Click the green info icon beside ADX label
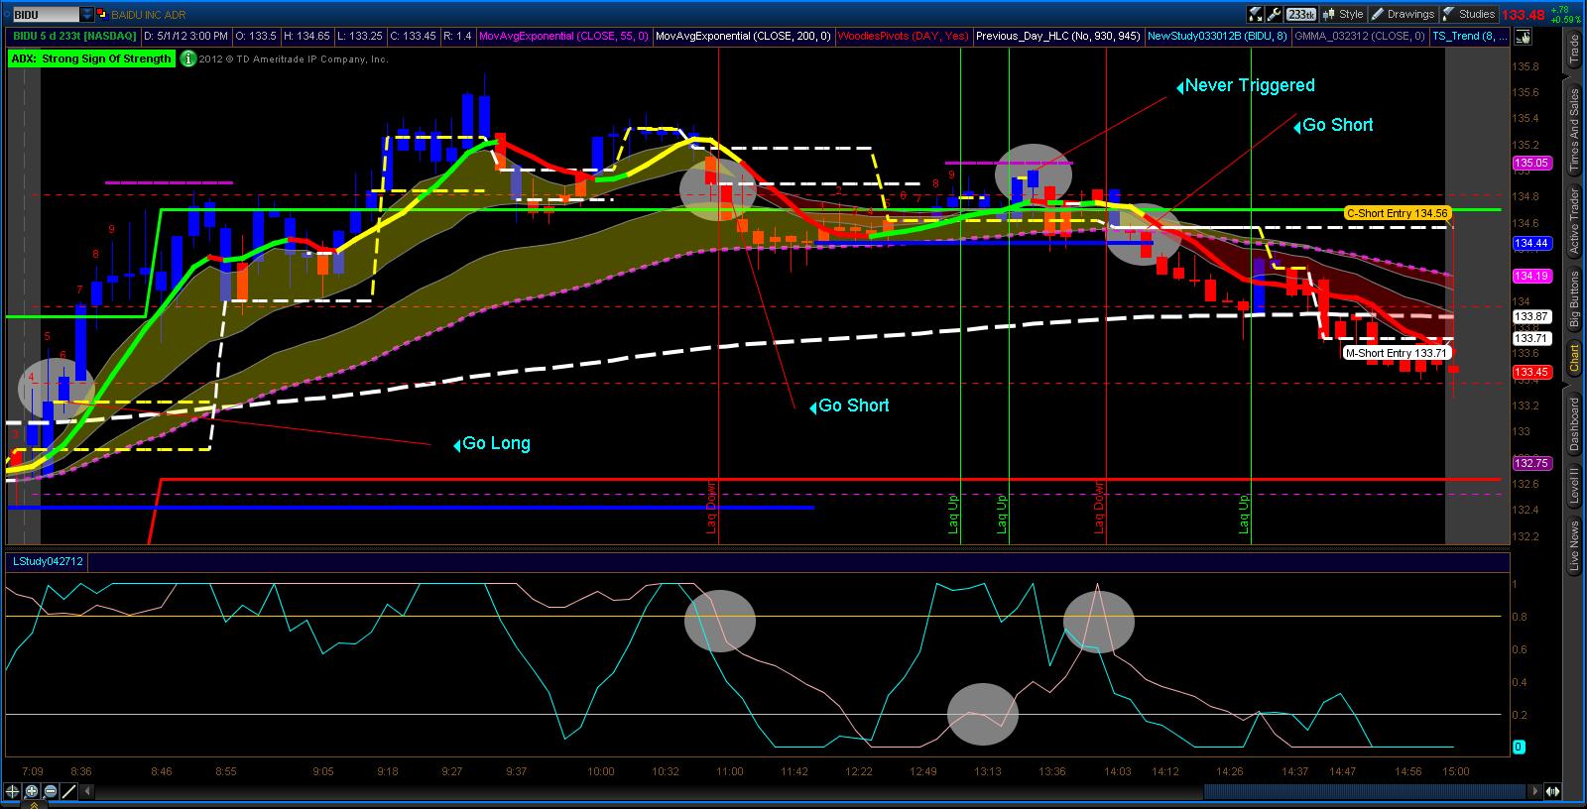 pos(187,58)
